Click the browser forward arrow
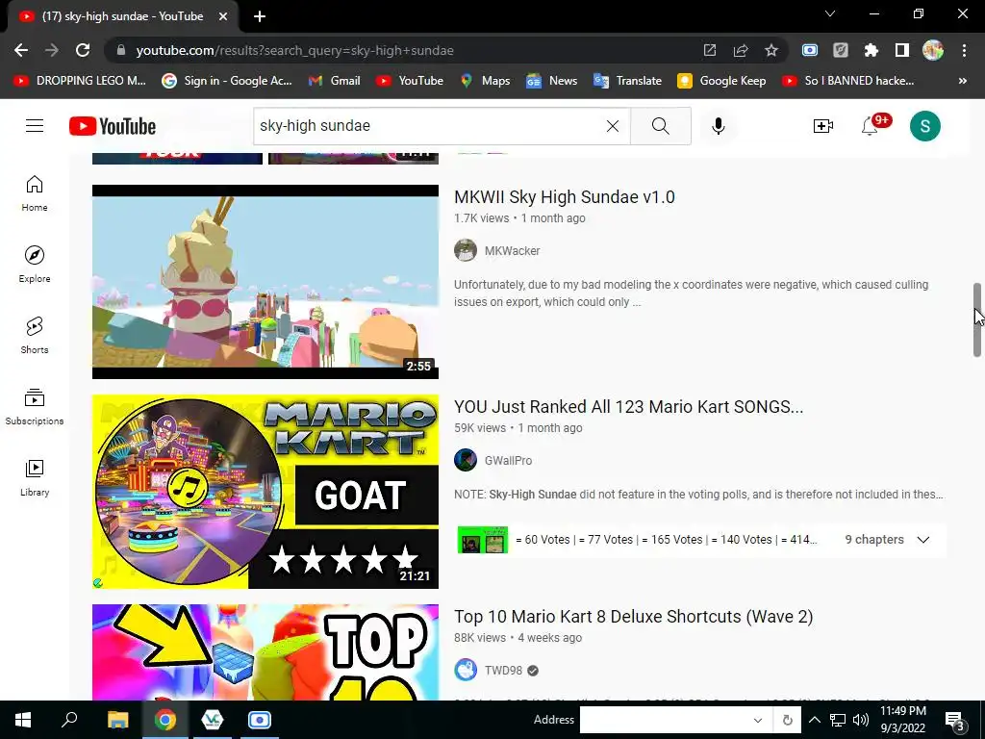This screenshot has height=739, width=985. click(x=52, y=50)
